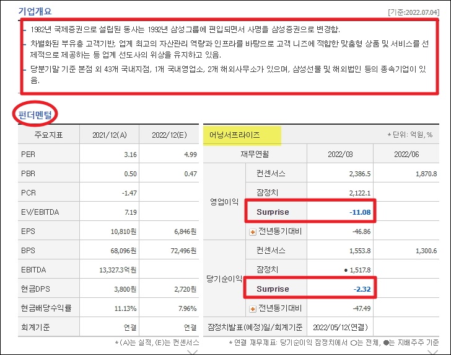
Task: Click the PBR row label
Action: tap(28, 174)
